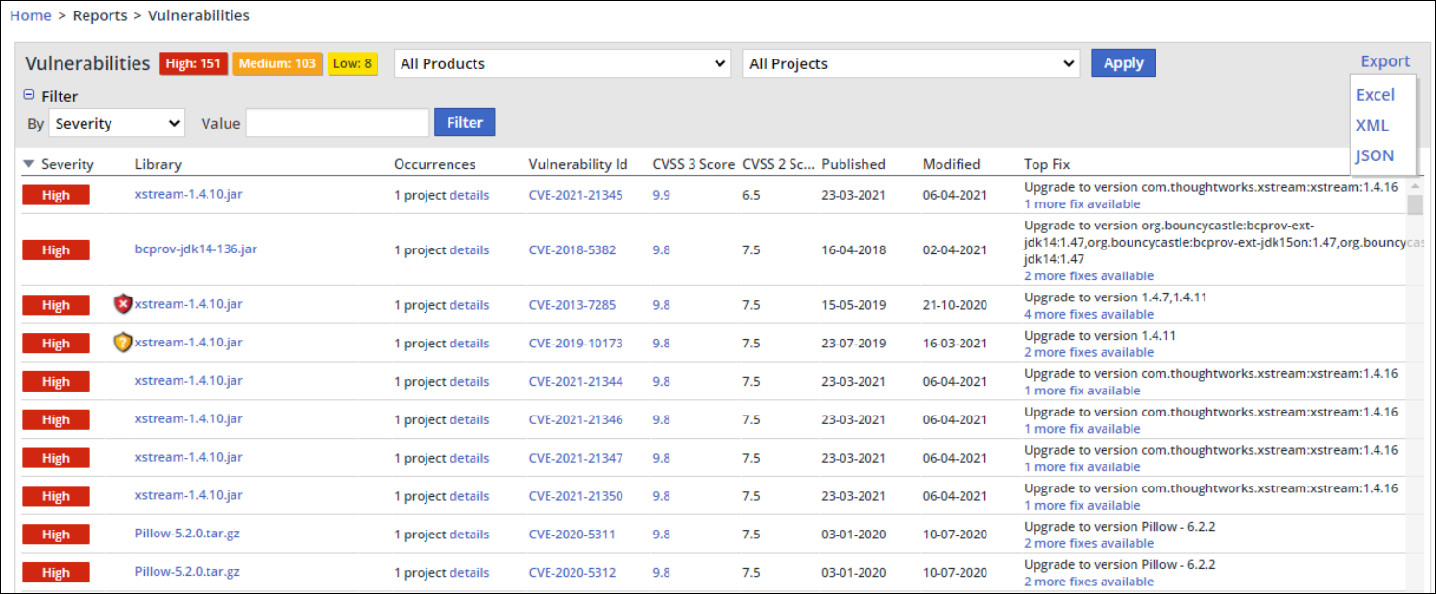Click the red shield icon beside xstream-1.4.10.jar

pyautogui.click(x=123, y=305)
